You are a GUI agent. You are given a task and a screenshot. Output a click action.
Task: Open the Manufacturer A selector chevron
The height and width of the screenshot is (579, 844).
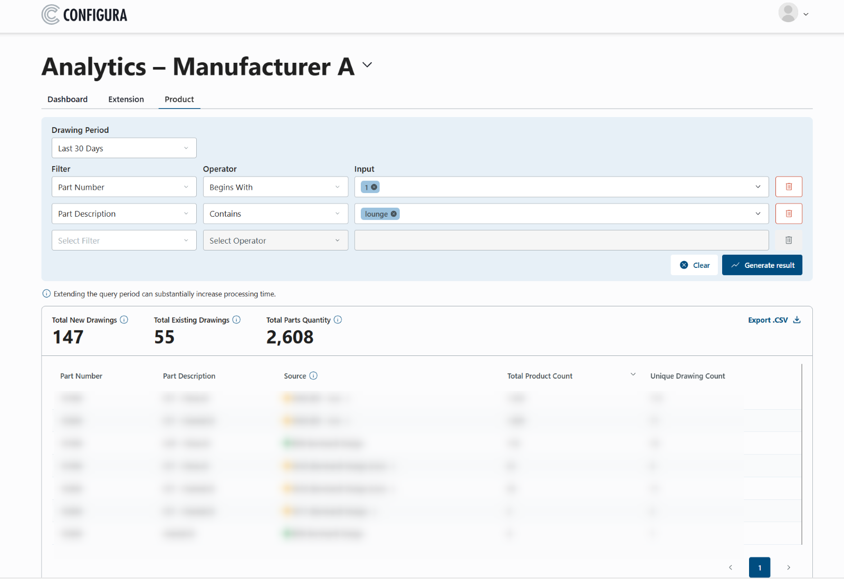(367, 65)
